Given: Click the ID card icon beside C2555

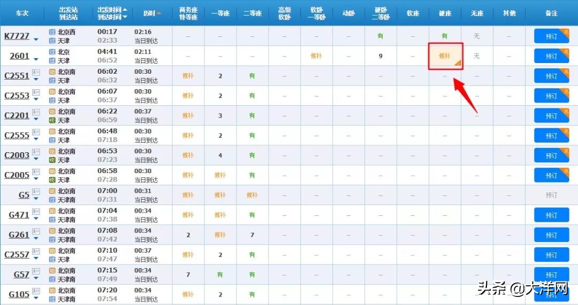Looking at the screenshot, I should [36, 132].
